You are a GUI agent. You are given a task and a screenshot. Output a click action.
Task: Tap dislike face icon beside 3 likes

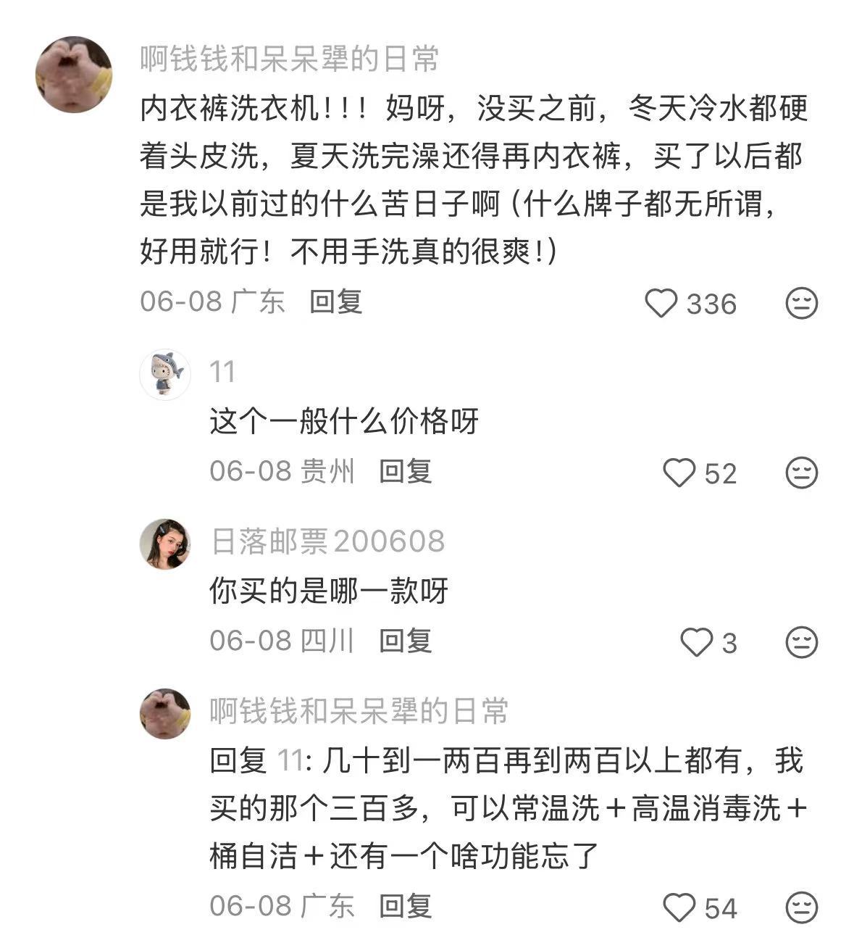802,642
